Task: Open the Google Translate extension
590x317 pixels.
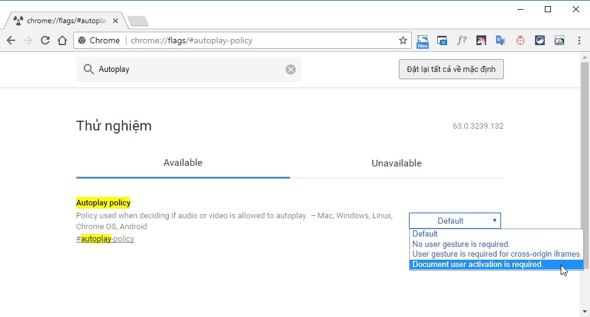Action: tap(500, 41)
